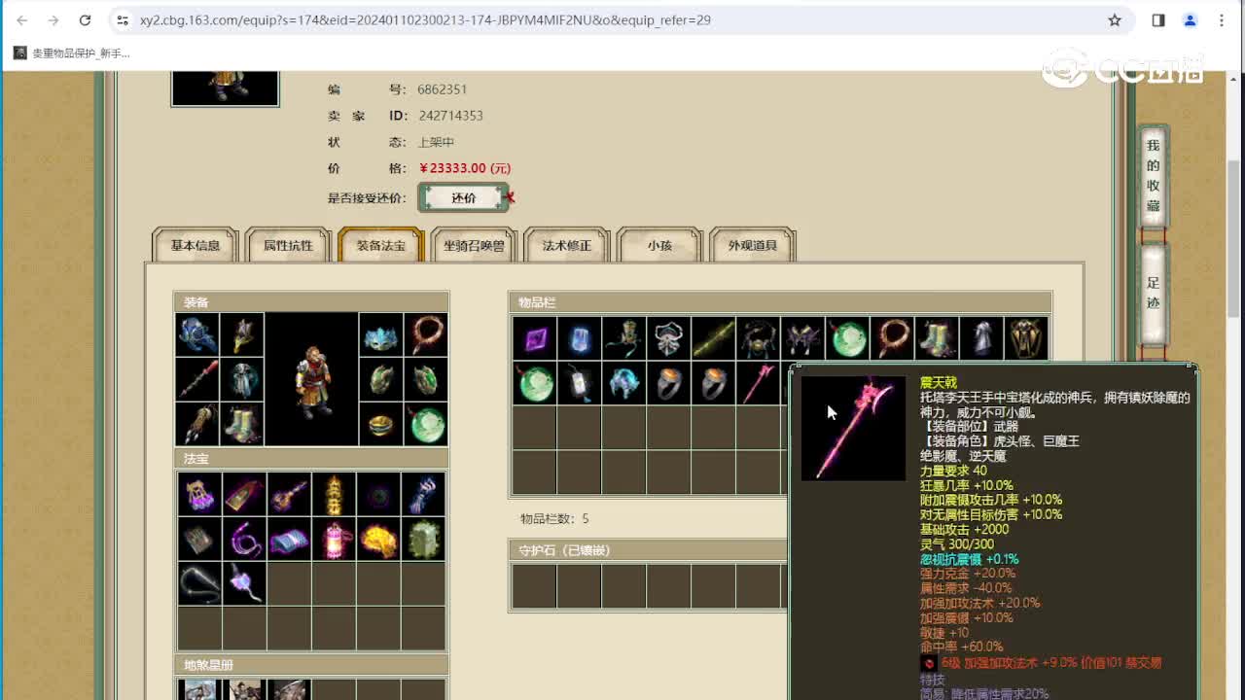Select the pink halberd in 物品栏
This screenshot has height=700, width=1245.
pos(758,383)
